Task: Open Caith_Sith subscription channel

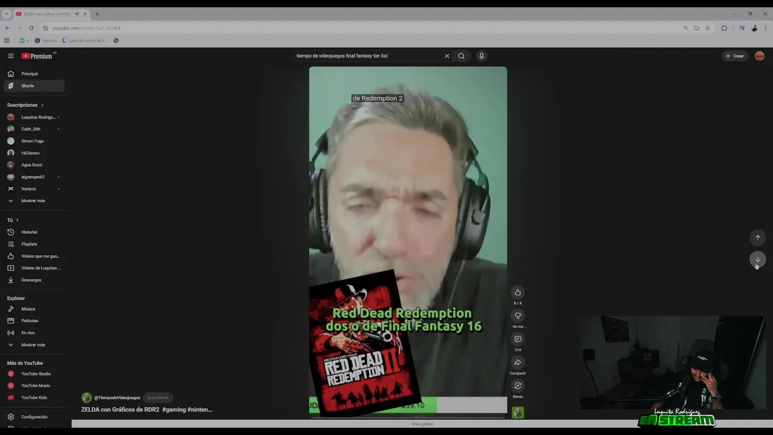Action: [x=34, y=129]
